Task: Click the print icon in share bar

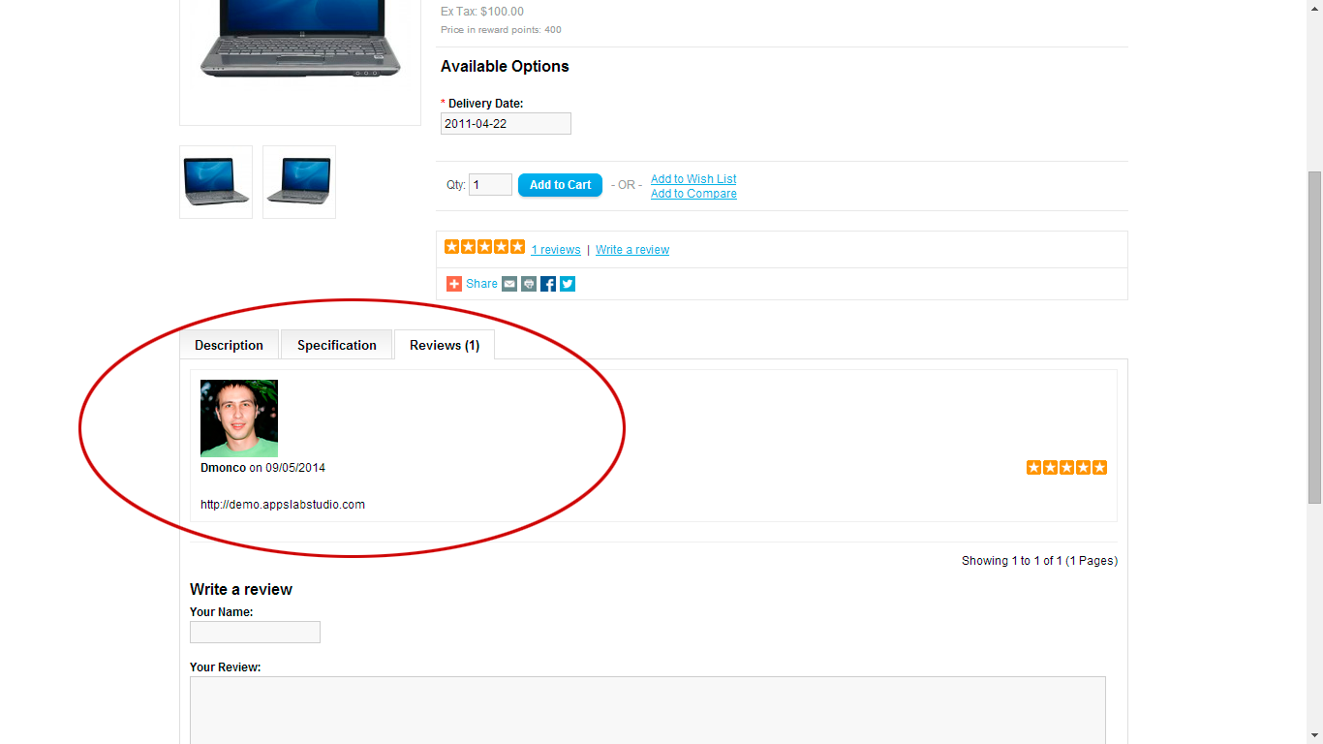Action: [x=529, y=284]
